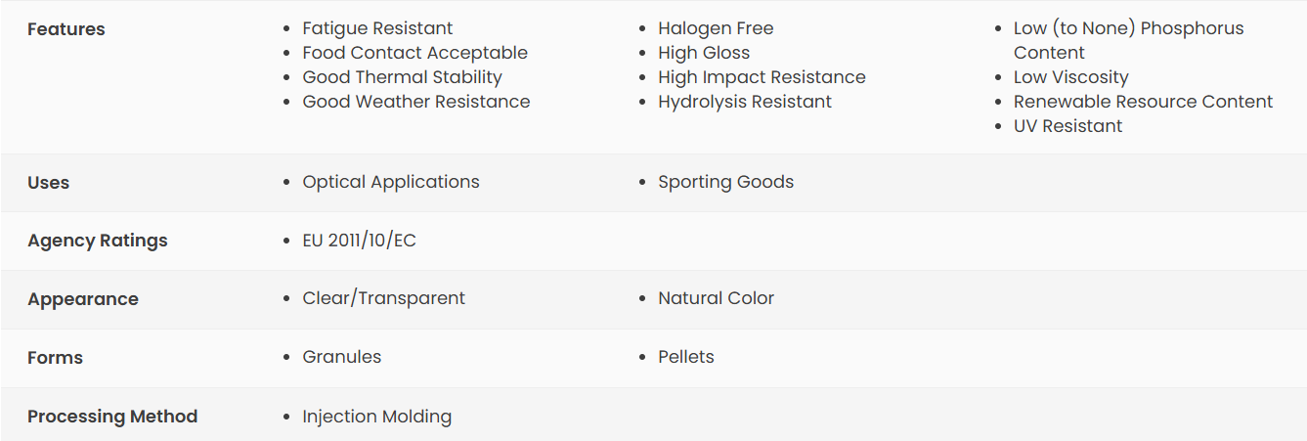Viewport: 1307px width, 441px height.
Task: Click Renewable Resource Content entry
Action: click(1143, 102)
